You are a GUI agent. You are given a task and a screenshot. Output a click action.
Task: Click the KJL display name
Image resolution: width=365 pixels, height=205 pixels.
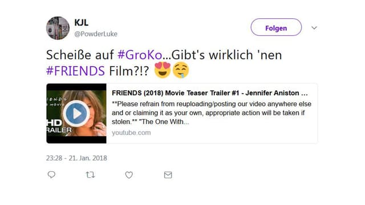81,23
